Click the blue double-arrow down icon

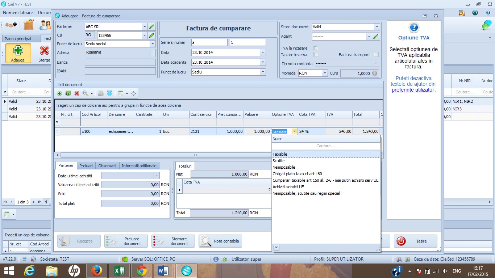(x=110, y=93)
